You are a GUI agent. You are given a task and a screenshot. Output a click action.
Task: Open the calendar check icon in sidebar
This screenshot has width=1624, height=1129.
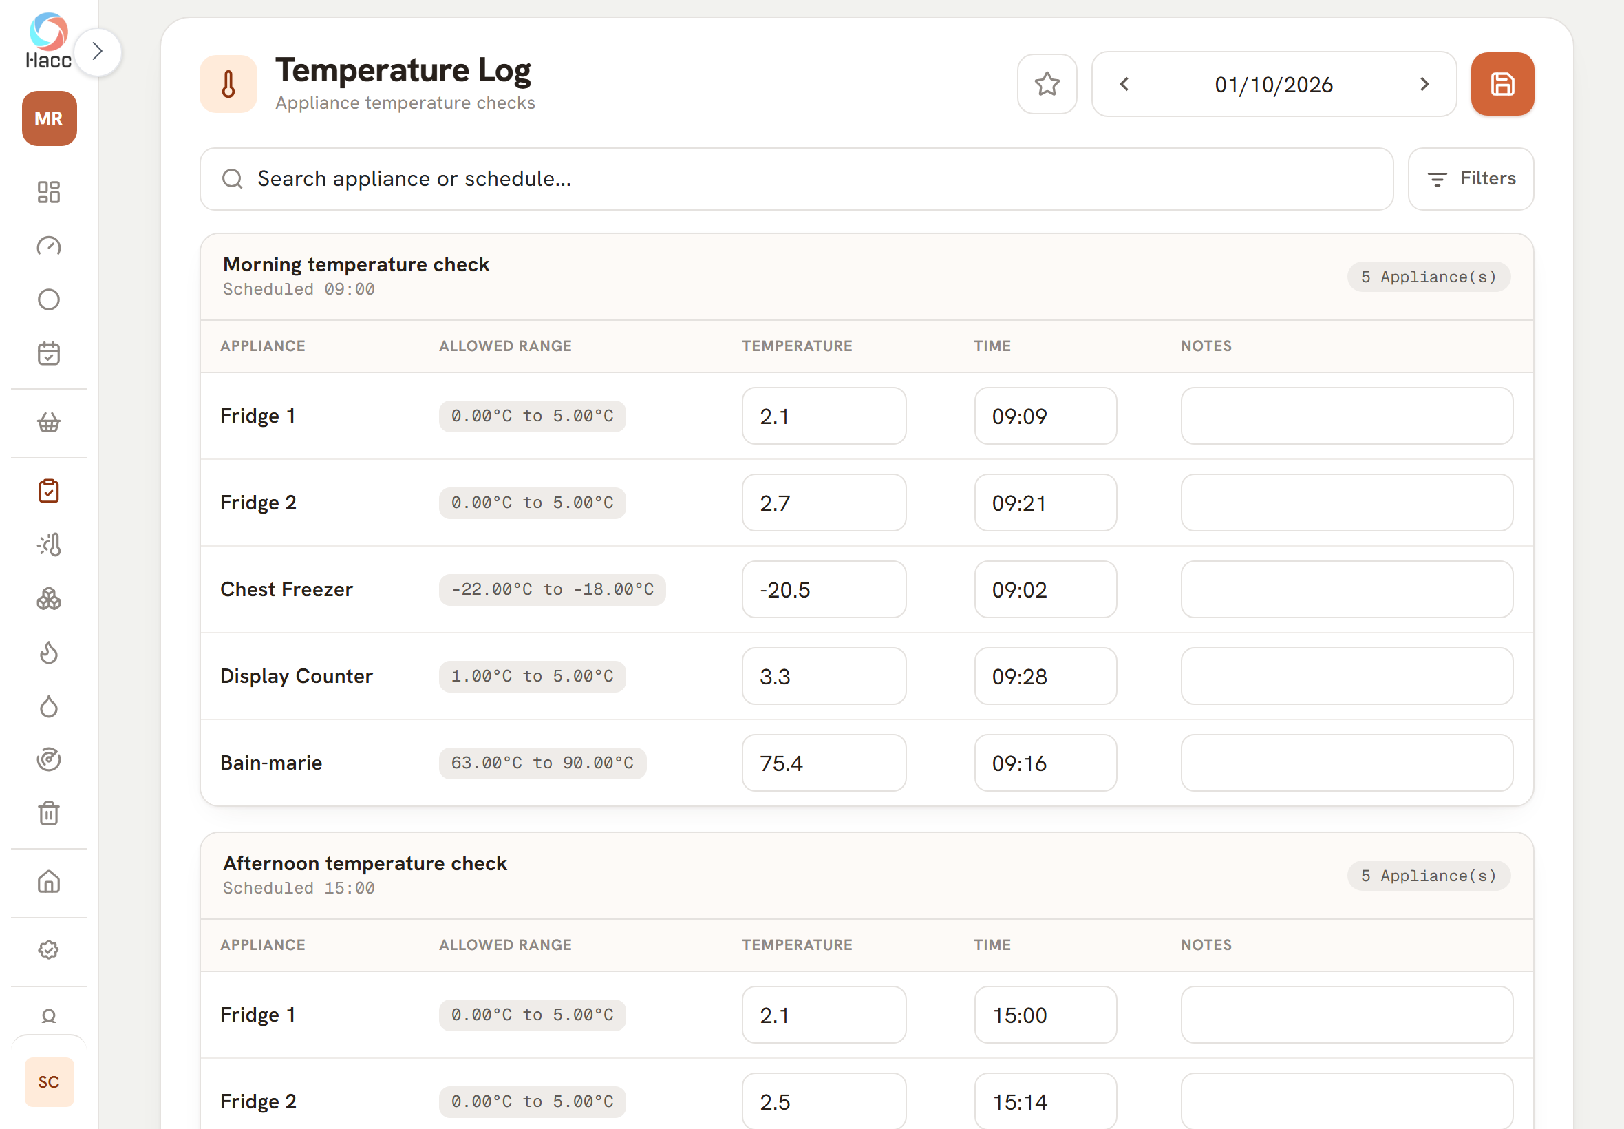tap(49, 354)
